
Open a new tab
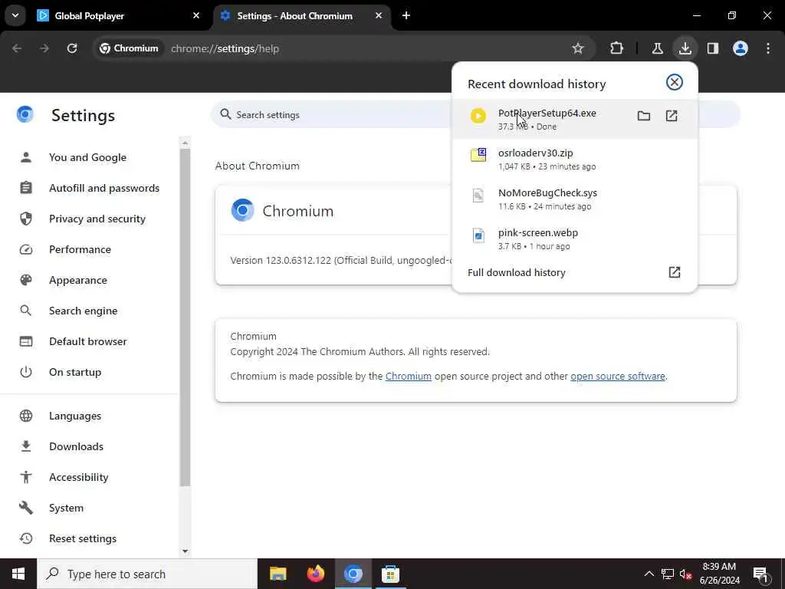406,16
